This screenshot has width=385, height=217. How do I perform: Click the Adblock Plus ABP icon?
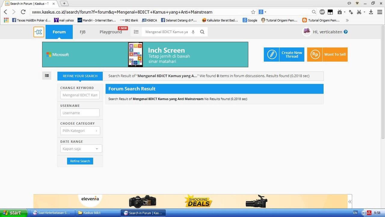tap(322, 12)
